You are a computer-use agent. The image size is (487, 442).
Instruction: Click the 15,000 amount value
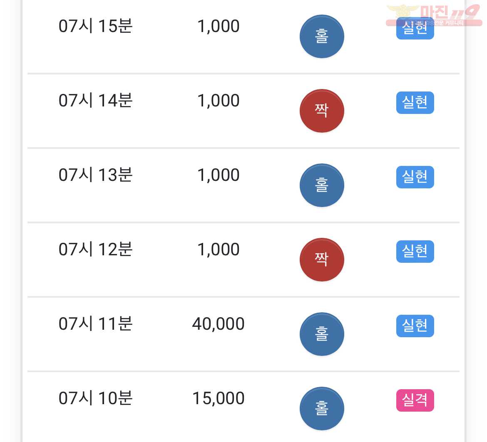click(219, 399)
